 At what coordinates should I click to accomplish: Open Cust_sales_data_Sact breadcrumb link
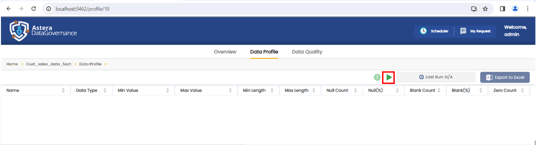pyautogui.click(x=49, y=64)
